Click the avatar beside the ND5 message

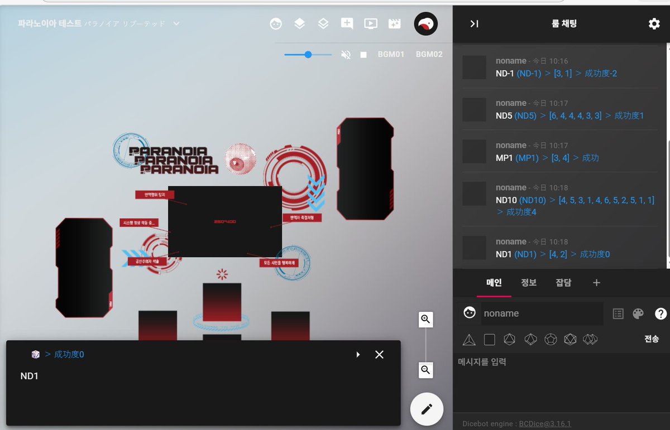click(475, 110)
